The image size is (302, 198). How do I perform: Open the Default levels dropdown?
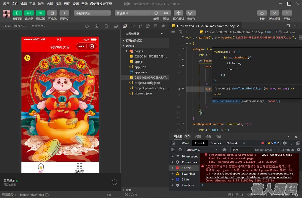[x=265, y=150]
